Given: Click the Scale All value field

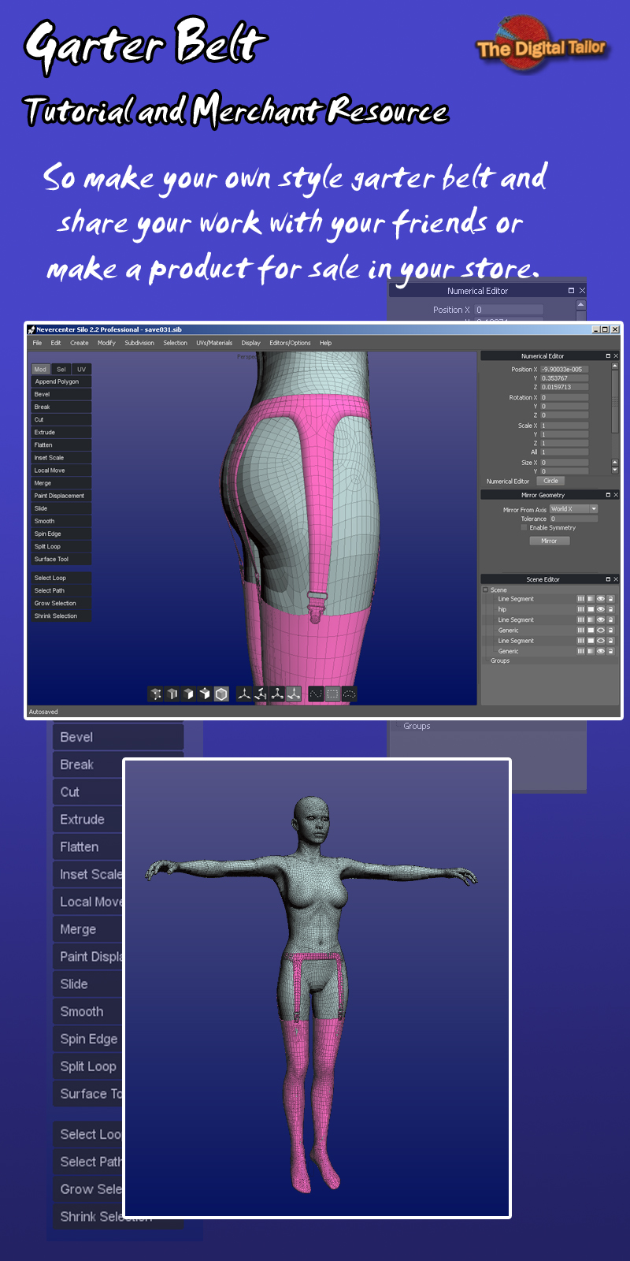Looking at the screenshot, I should pyautogui.click(x=564, y=452).
